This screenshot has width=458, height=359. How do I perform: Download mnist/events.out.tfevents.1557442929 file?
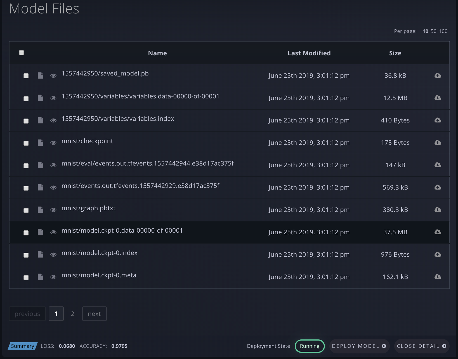point(438,187)
